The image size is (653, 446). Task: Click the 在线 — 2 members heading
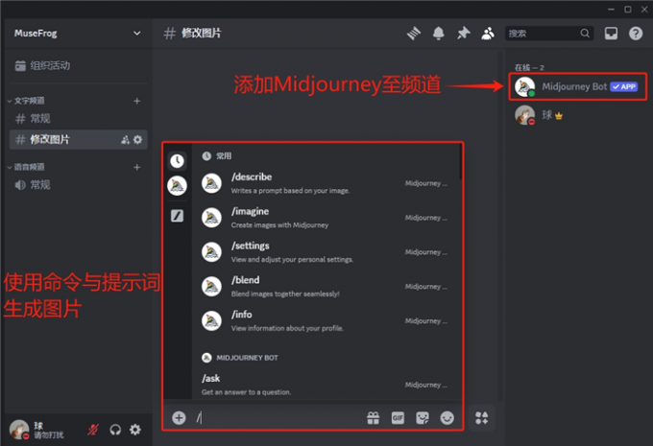pos(529,67)
